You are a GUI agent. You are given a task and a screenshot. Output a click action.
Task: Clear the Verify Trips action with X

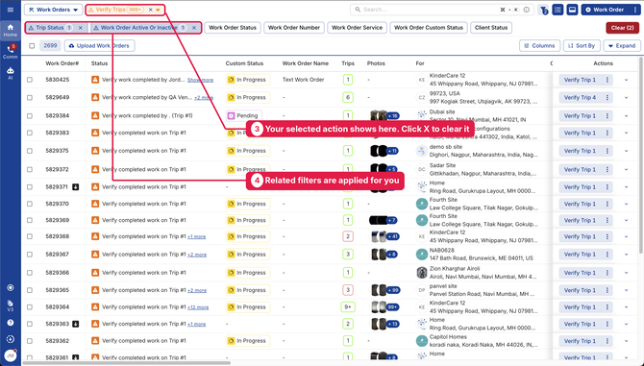coord(150,10)
